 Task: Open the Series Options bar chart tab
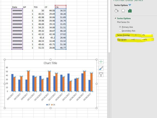(130, 11)
